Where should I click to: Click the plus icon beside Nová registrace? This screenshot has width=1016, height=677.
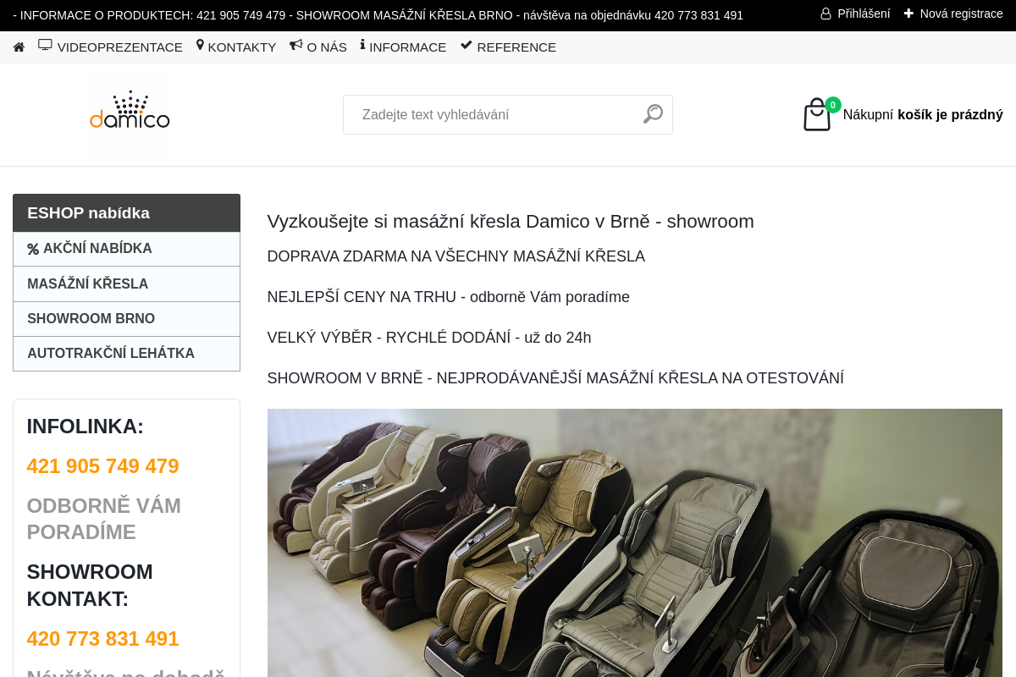908,13
